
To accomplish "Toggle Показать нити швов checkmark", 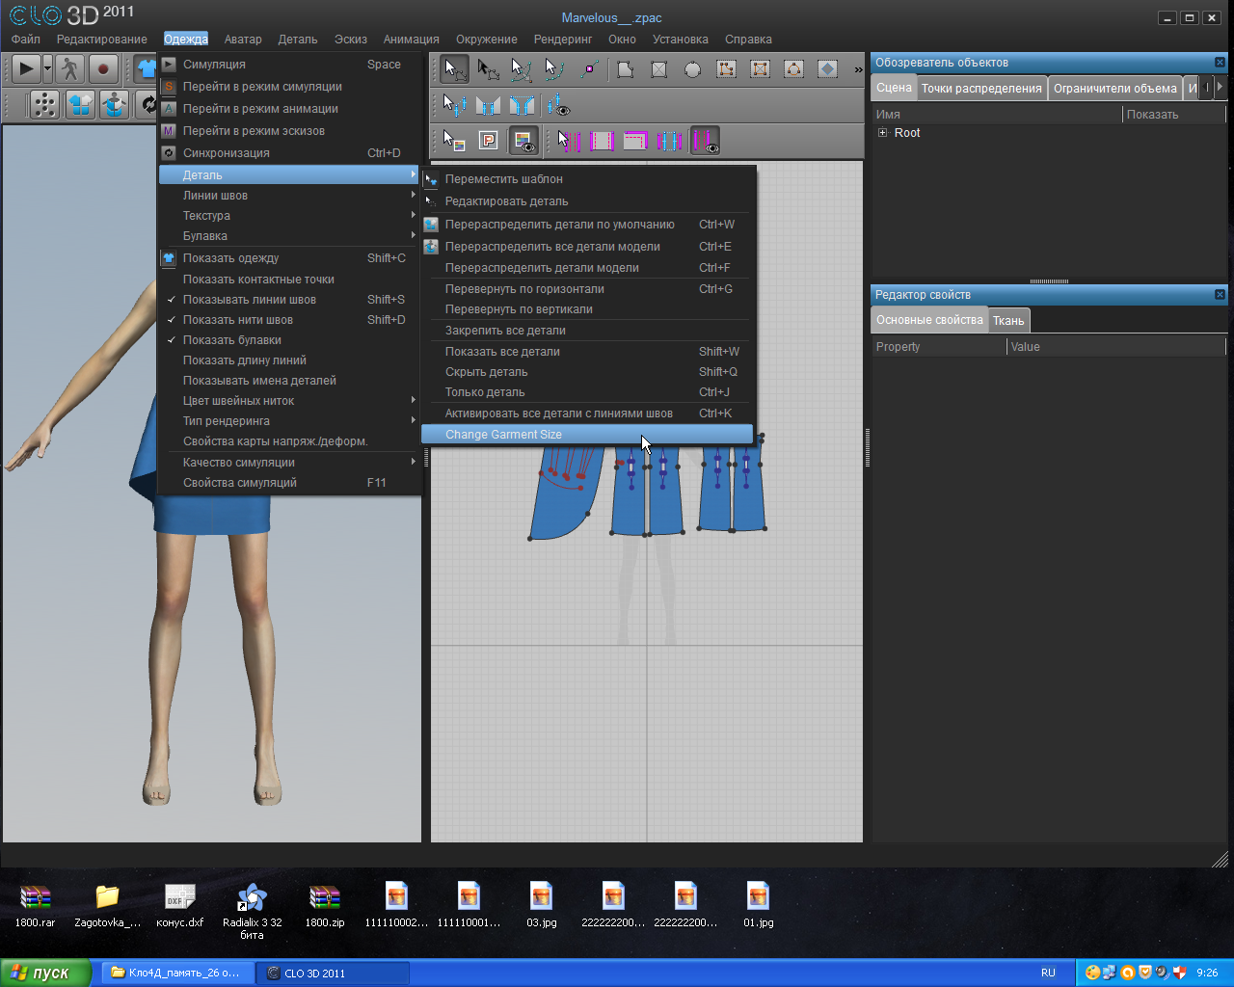I will (x=238, y=320).
